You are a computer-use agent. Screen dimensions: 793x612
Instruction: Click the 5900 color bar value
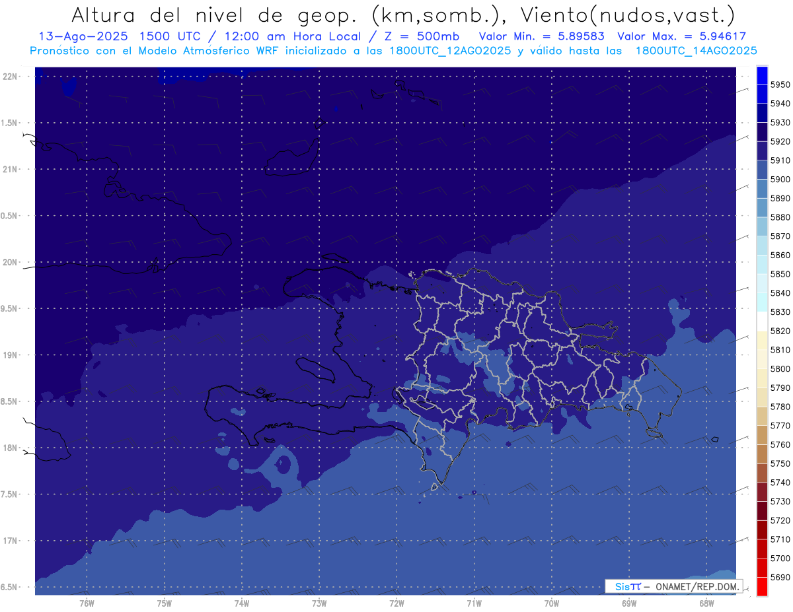click(780, 179)
